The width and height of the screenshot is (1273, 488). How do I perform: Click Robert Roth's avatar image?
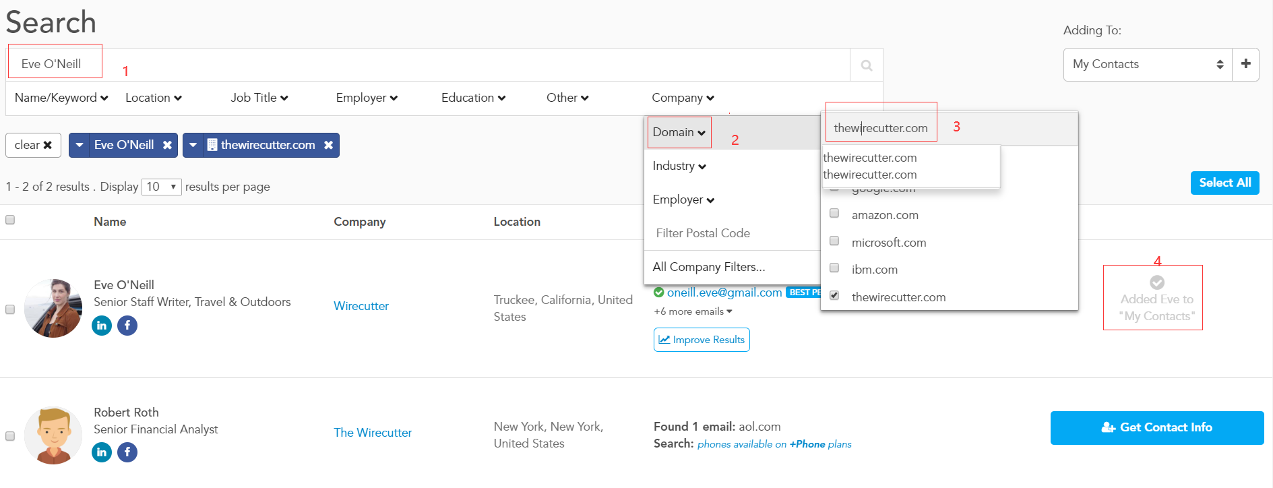point(53,435)
